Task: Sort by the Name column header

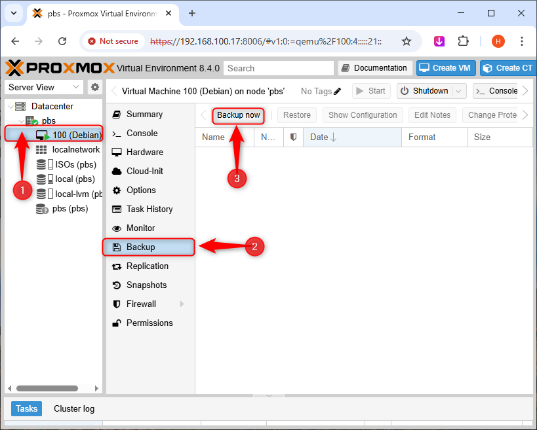Action: coord(225,137)
